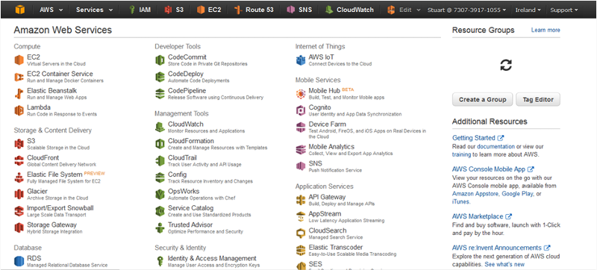Click the Device Farm icon

click(301, 127)
